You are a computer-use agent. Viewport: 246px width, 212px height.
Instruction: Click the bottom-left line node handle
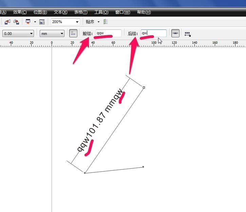tap(85, 173)
